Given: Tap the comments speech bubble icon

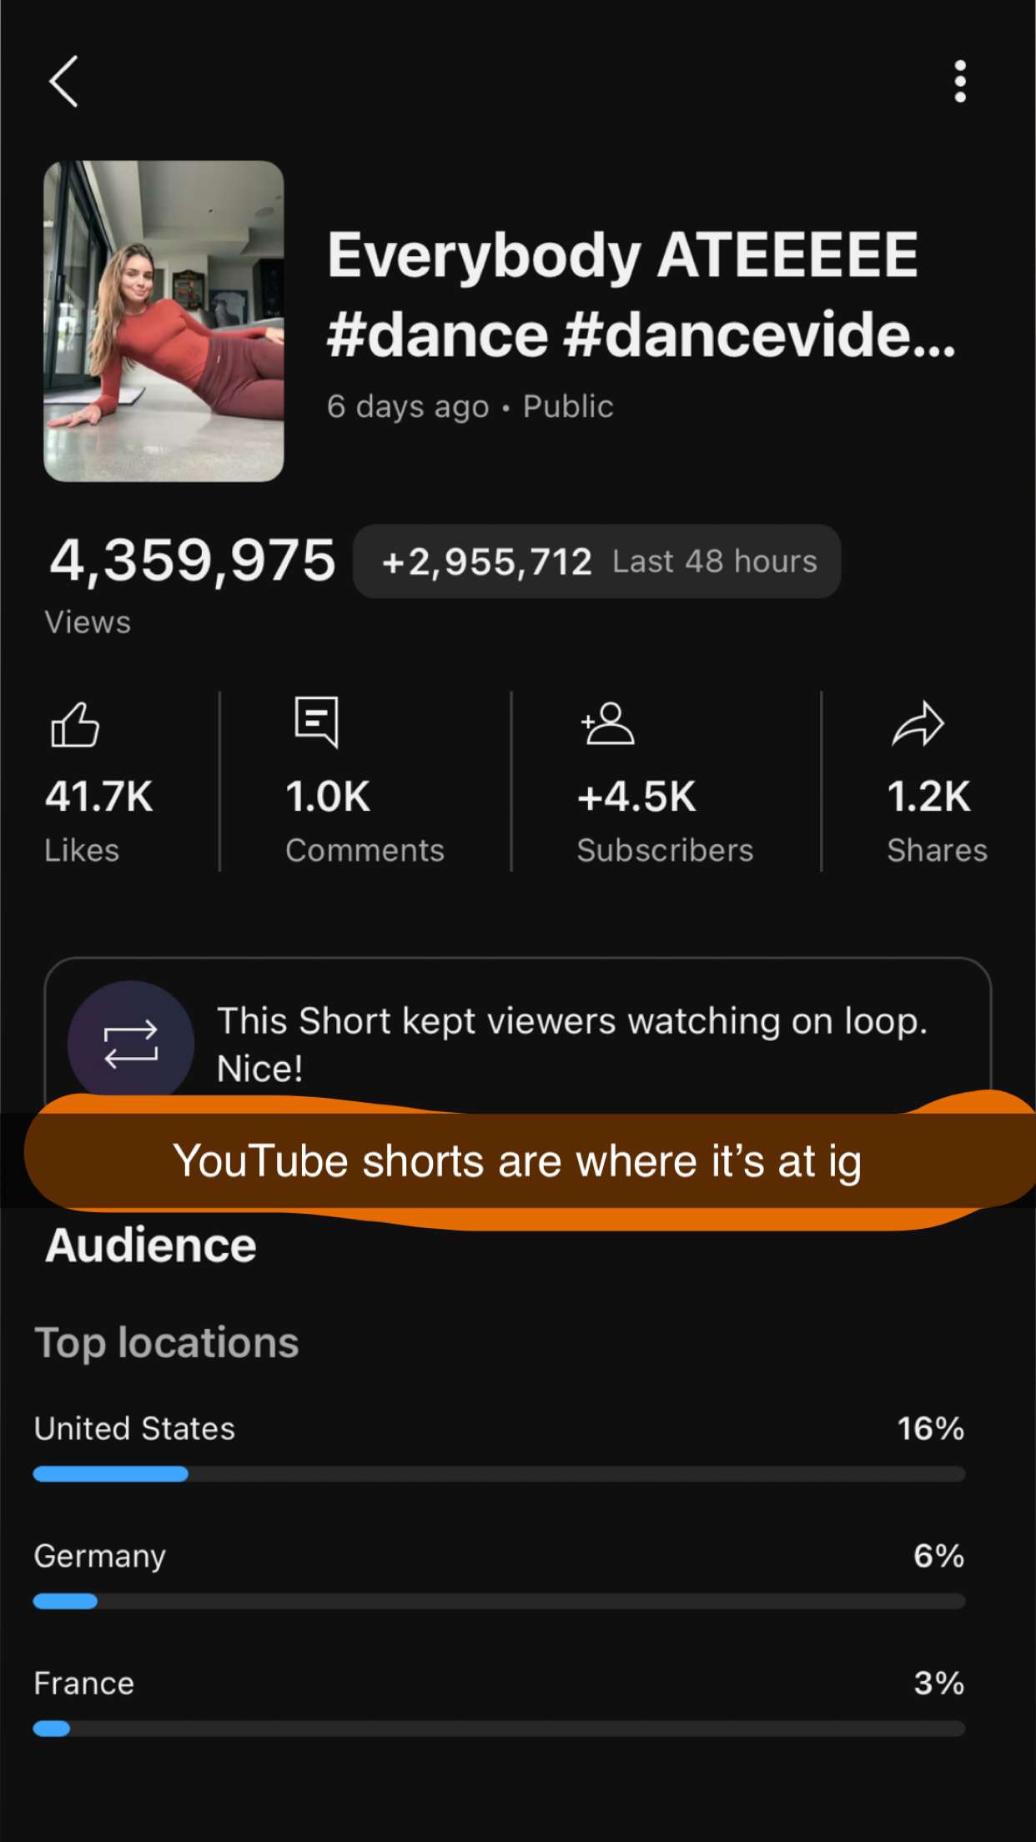Looking at the screenshot, I should point(317,722).
